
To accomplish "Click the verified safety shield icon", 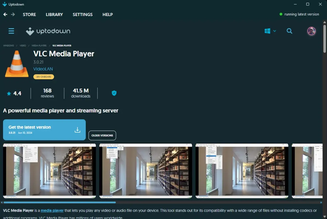I will (114, 93).
